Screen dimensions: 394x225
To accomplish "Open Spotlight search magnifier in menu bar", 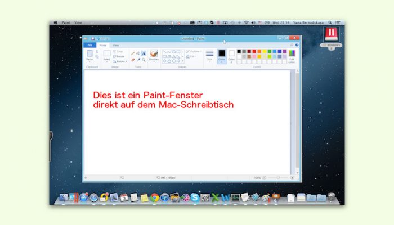I will tap(330, 22).
